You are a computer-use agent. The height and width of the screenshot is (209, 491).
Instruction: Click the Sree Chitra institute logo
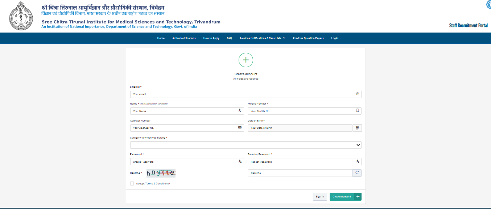21,16
